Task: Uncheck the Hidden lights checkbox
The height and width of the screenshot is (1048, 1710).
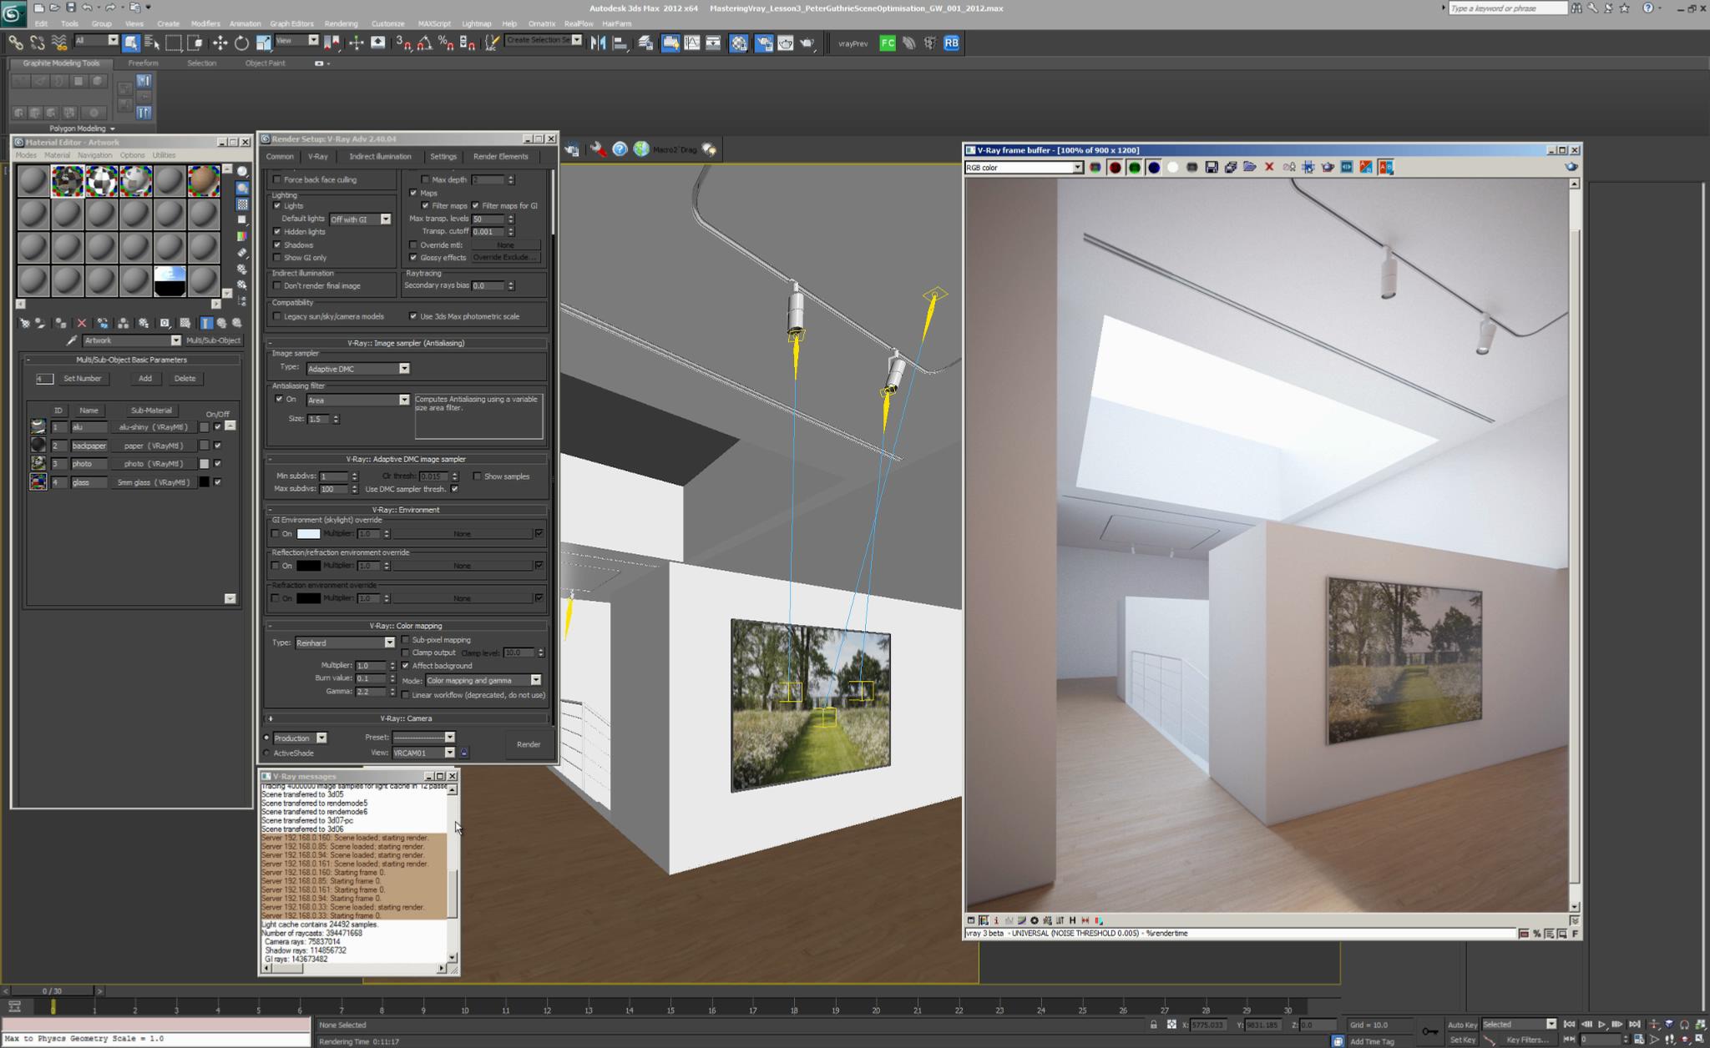Action: click(x=277, y=232)
